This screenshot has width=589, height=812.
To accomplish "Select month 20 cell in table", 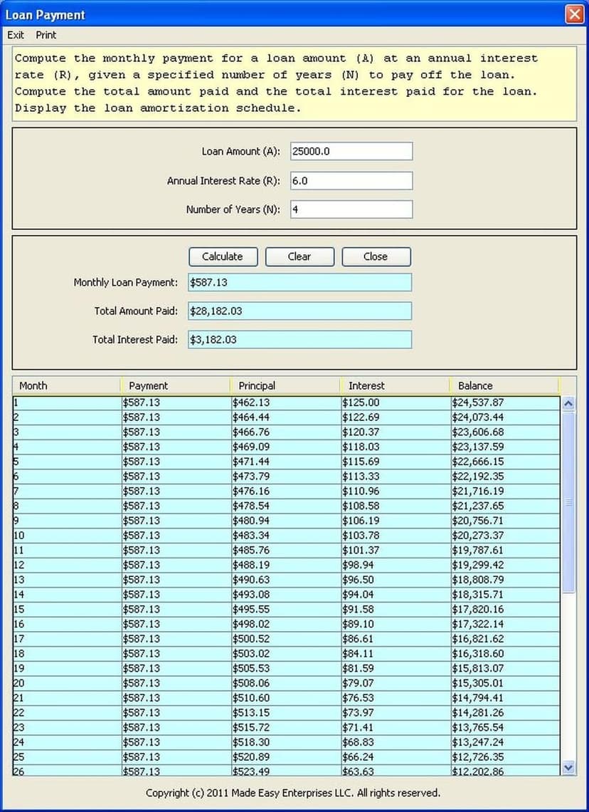I will click(68, 683).
